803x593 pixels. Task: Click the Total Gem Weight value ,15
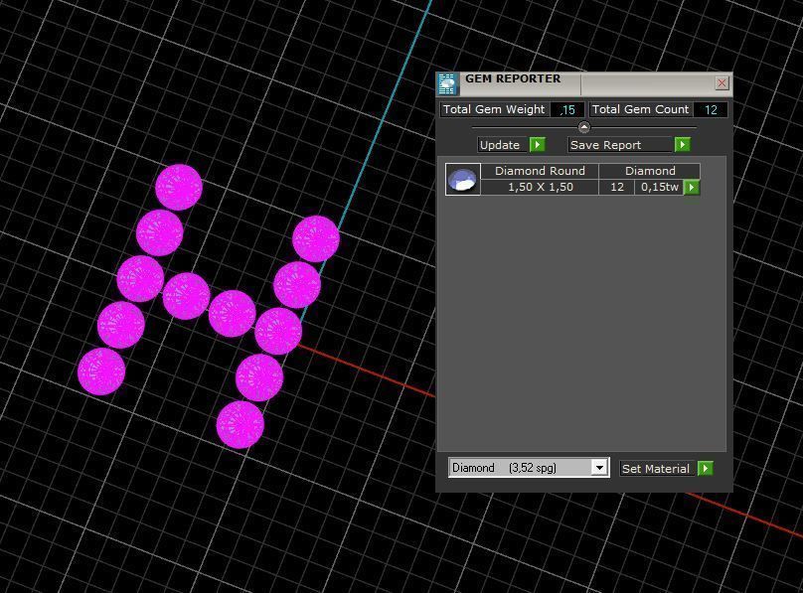pyautogui.click(x=566, y=110)
